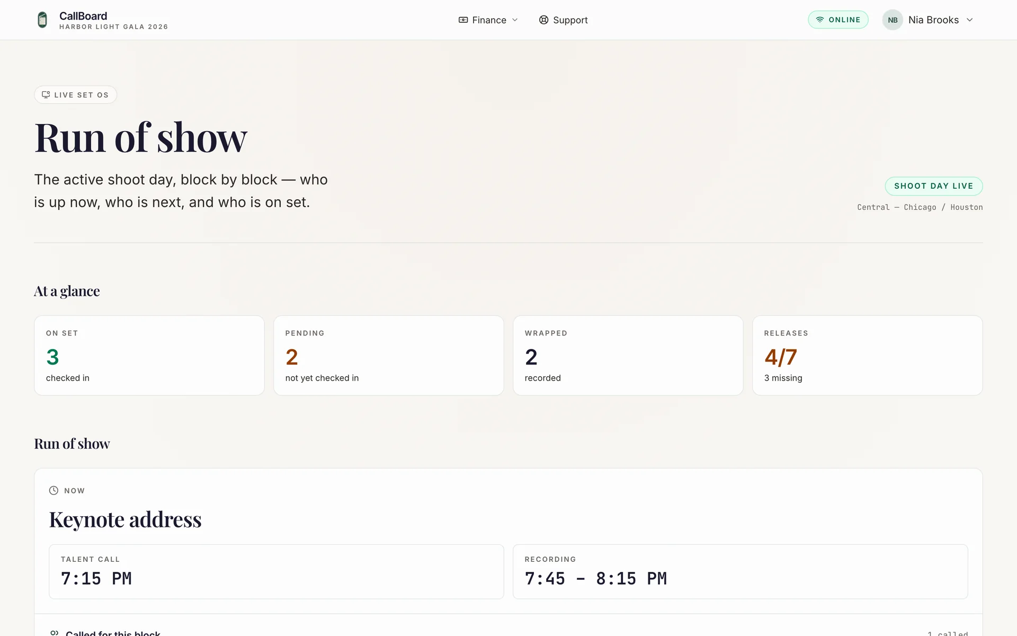Click the monitor icon in LIVE SET OS
The width and height of the screenshot is (1017, 636).
(46, 95)
